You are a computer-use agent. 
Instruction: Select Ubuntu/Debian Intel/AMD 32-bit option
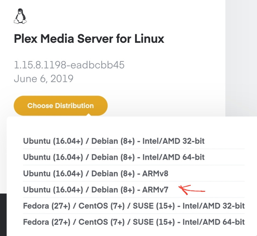(x=114, y=141)
